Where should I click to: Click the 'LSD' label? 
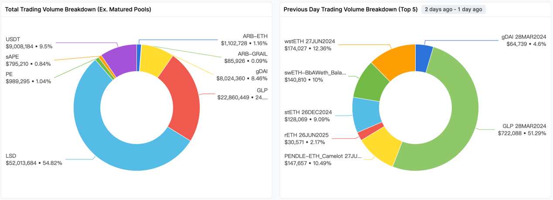(x=11, y=156)
